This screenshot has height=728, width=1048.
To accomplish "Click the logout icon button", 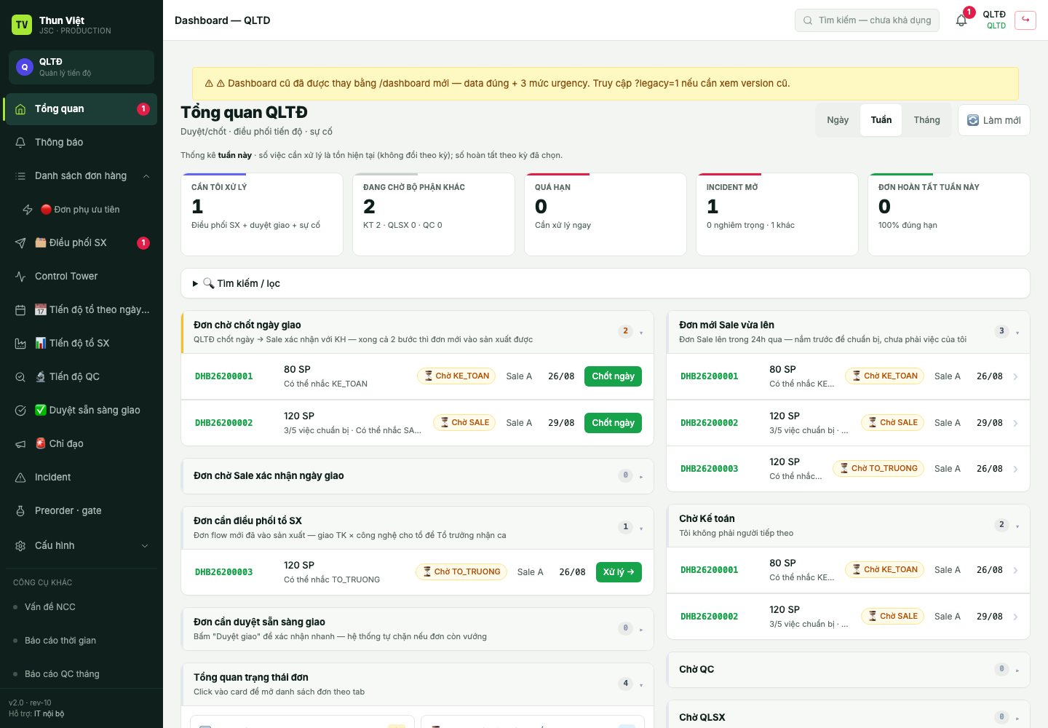I will (1025, 20).
